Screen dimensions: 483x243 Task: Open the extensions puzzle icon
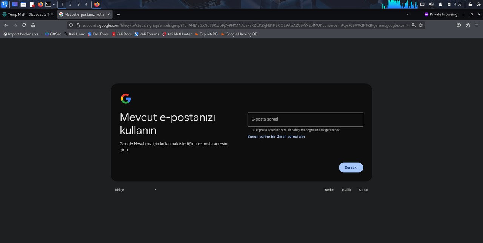(x=468, y=25)
